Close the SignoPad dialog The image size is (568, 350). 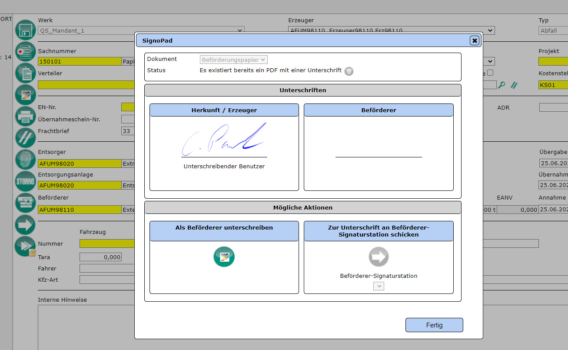pos(475,40)
